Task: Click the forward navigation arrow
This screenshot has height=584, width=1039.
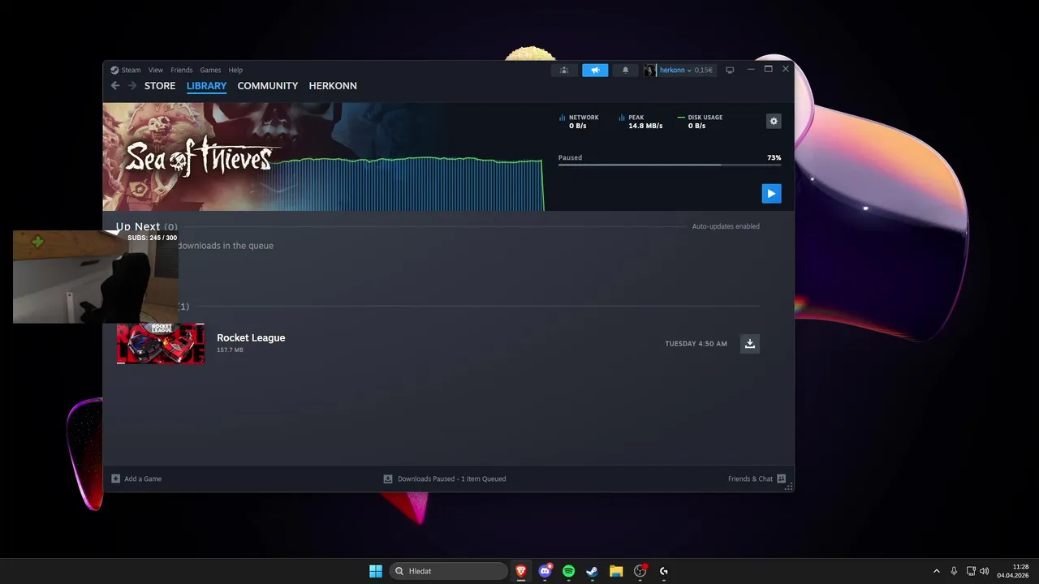Action: pyautogui.click(x=132, y=86)
